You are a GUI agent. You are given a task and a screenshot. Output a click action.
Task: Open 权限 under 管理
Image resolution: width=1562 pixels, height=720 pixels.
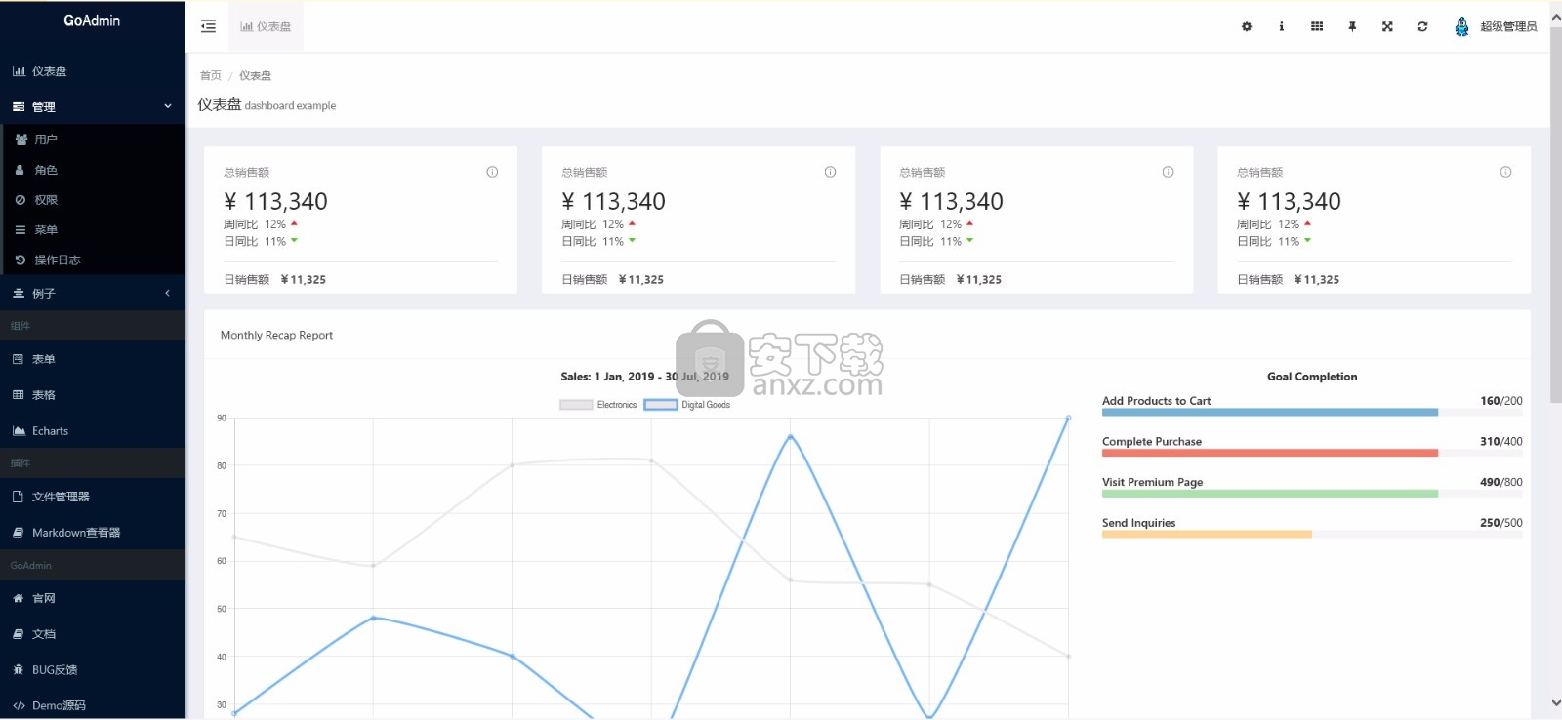(93, 200)
